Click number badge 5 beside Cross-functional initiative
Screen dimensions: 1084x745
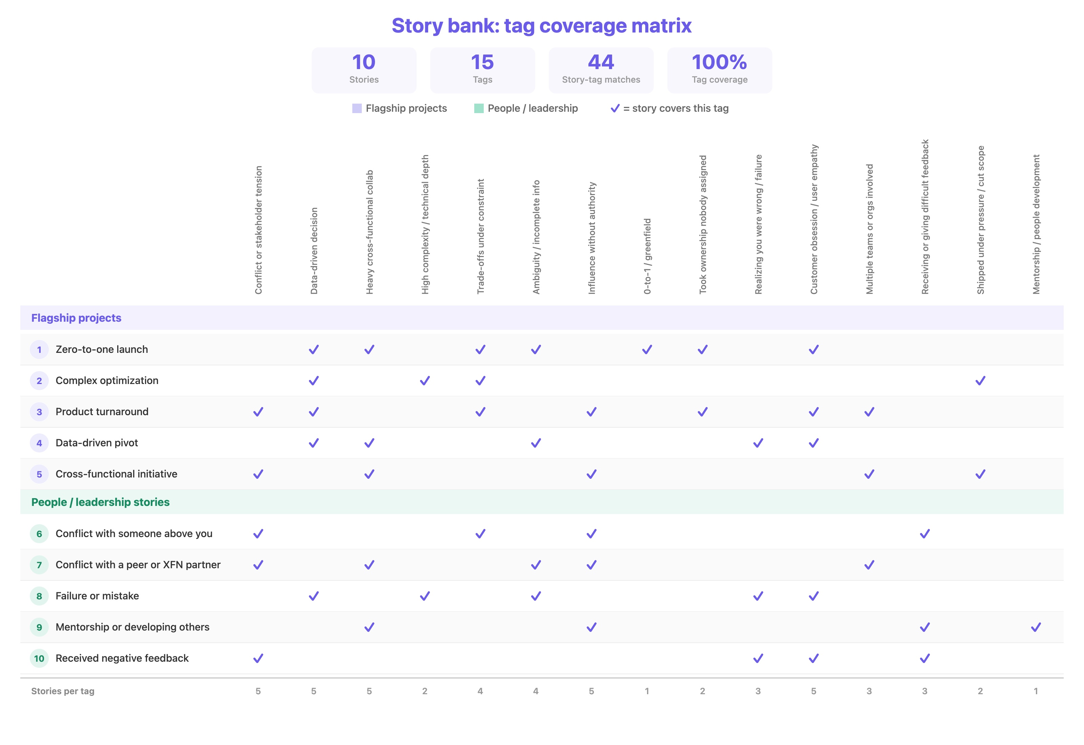[x=39, y=474]
